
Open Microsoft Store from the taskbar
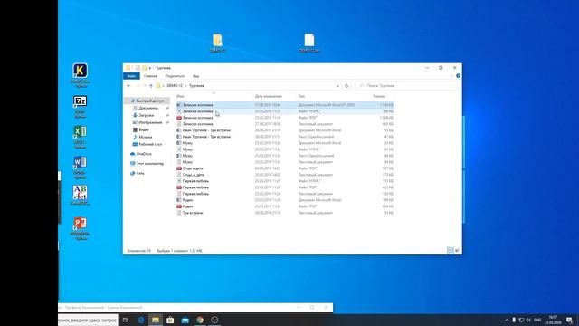(170, 320)
